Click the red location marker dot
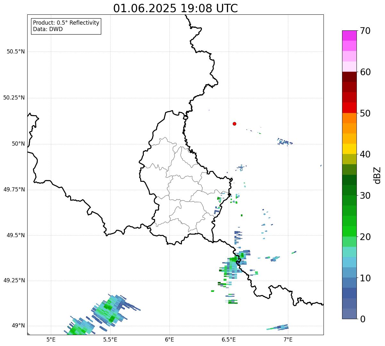The width and height of the screenshot is (385, 346). (x=234, y=124)
